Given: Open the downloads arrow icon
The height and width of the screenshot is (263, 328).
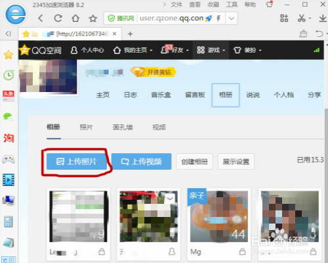Looking at the screenshot, I should 323,18.
